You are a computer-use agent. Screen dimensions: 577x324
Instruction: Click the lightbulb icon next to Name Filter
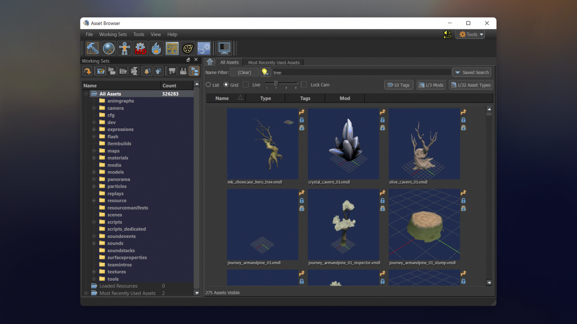[x=266, y=72]
